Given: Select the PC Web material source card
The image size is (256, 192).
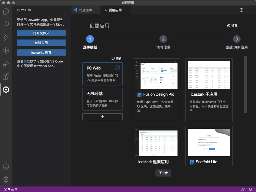Looking at the screenshot, I should [102, 74].
